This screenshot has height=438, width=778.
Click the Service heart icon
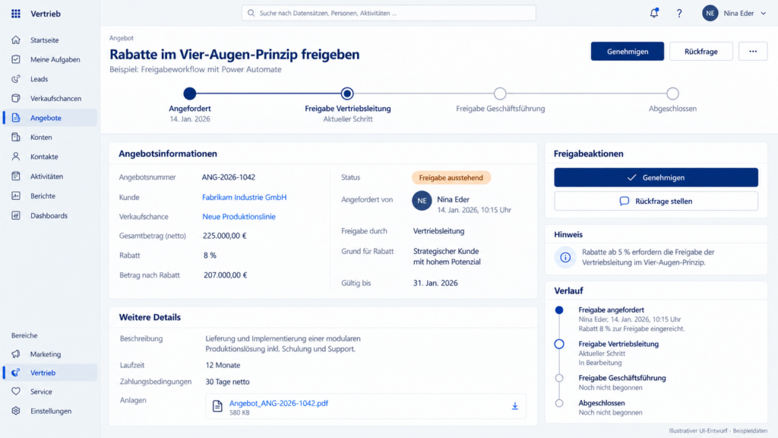16,392
